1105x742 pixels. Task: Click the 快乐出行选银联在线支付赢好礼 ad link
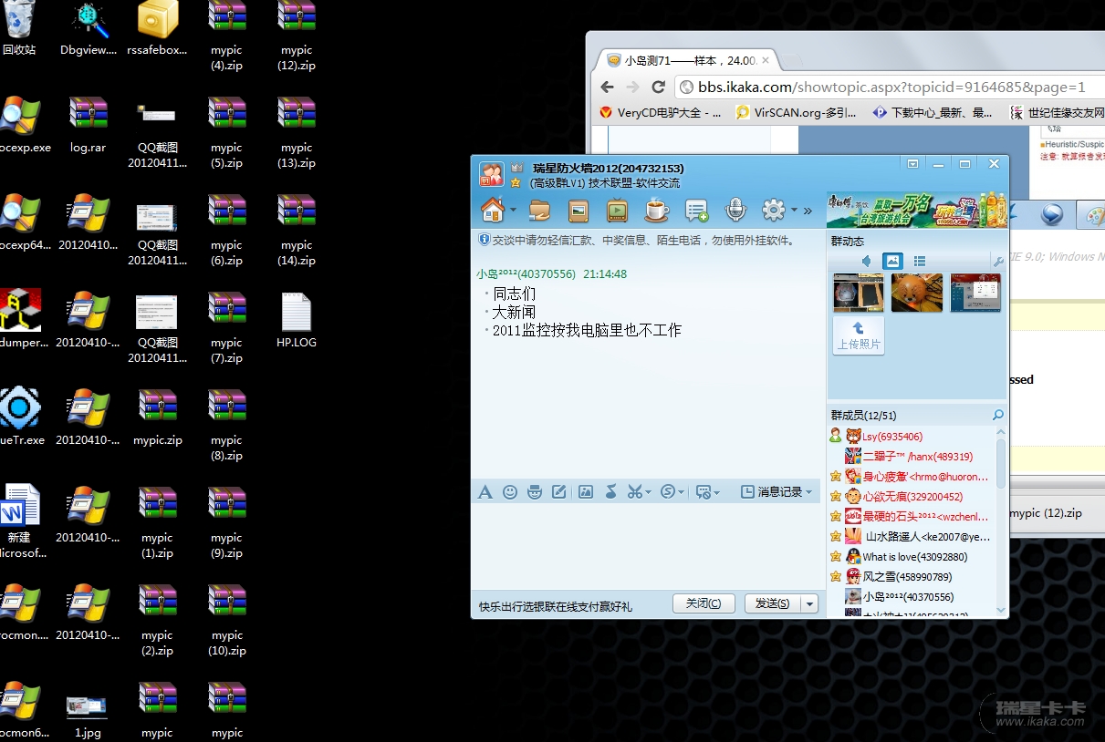coord(555,606)
